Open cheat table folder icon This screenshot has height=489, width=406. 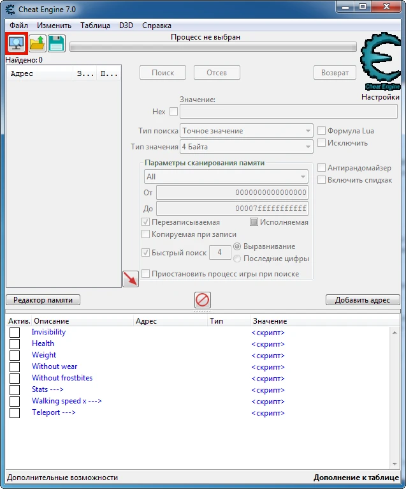tap(38, 43)
